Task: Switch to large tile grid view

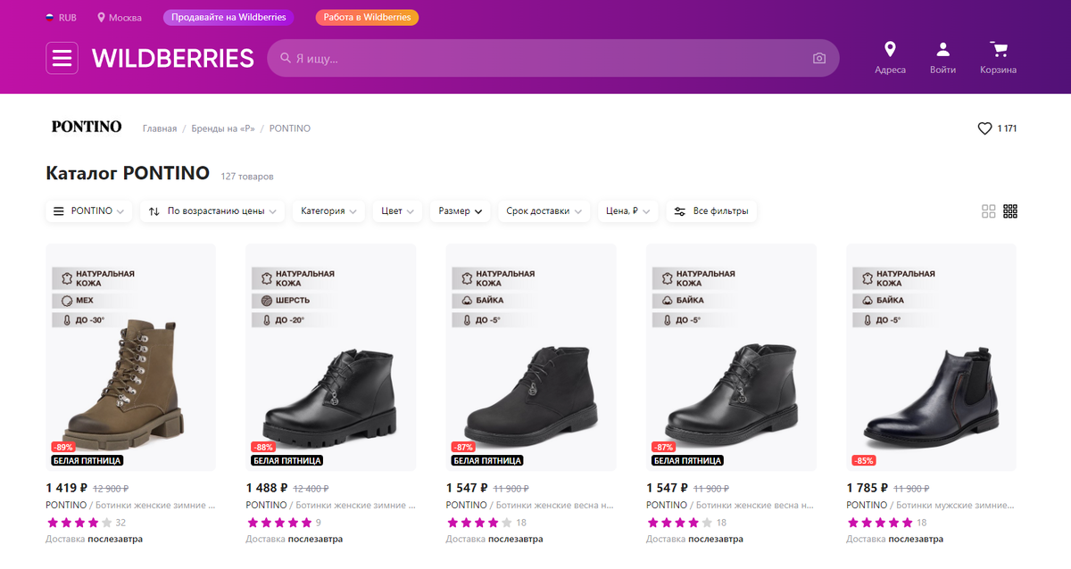Action: [989, 211]
